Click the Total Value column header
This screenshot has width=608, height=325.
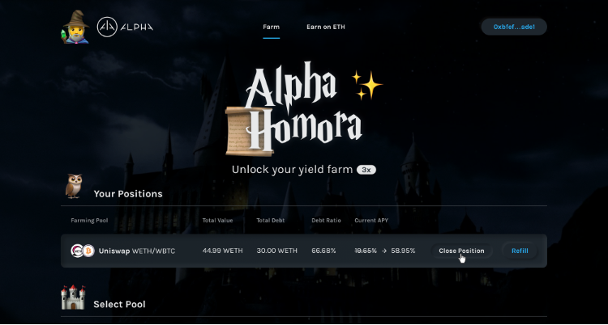pos(217,221)
